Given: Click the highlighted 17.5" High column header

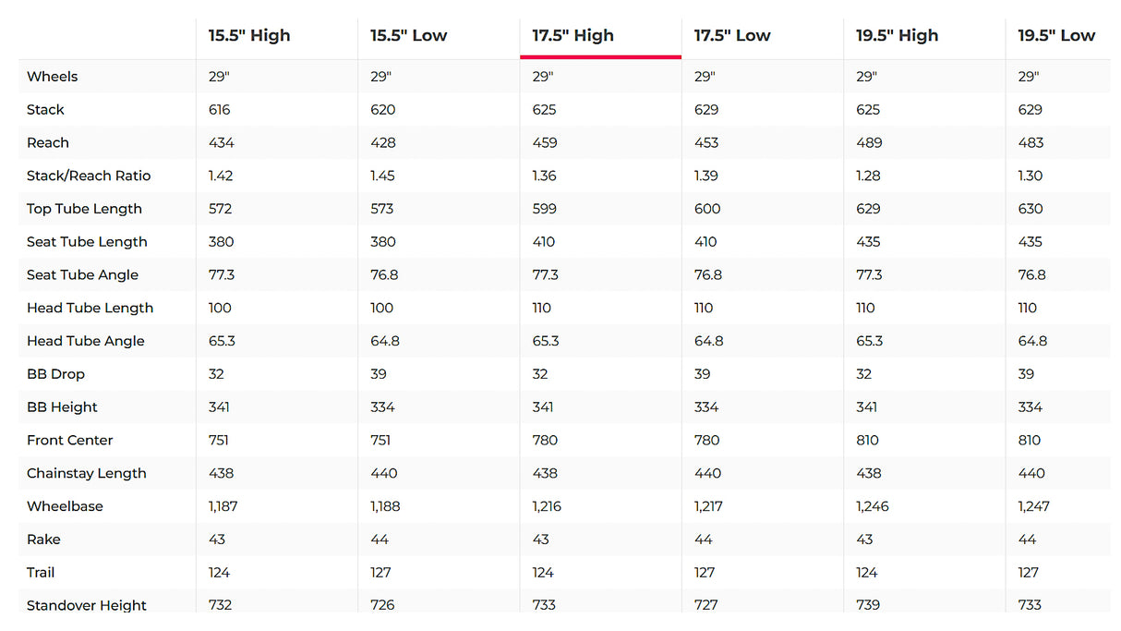Looking at the screenshot, I should [573, 36].
